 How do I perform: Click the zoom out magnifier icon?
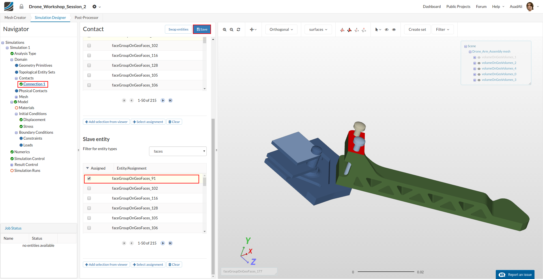click(x=232, y=30)
